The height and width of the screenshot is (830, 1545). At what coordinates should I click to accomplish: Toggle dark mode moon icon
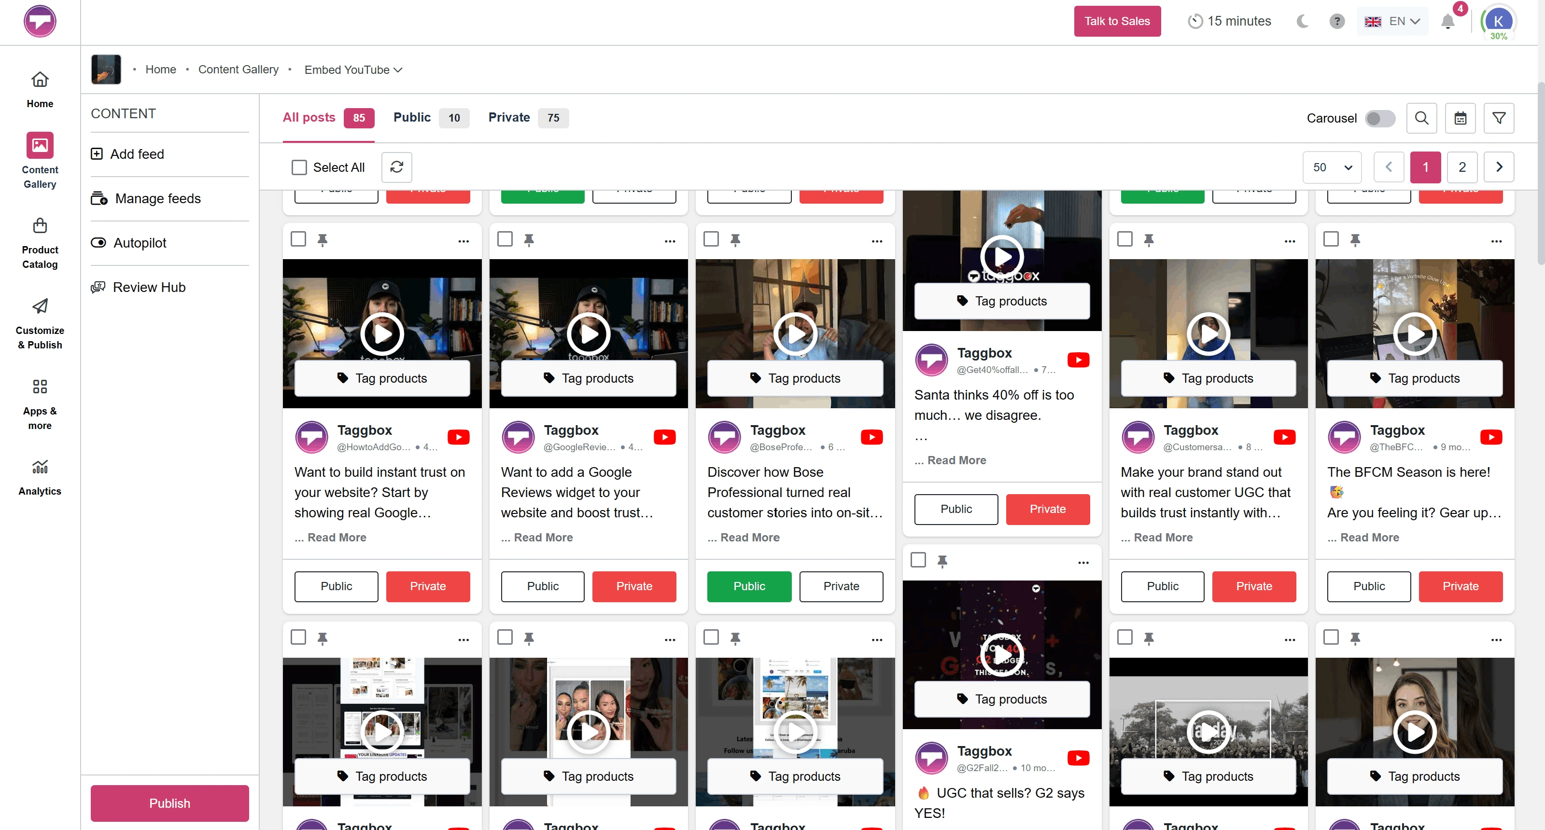click(1302, 22)
